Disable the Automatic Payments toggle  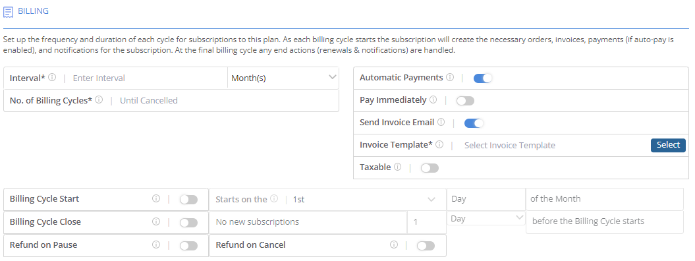click(483, 78)
